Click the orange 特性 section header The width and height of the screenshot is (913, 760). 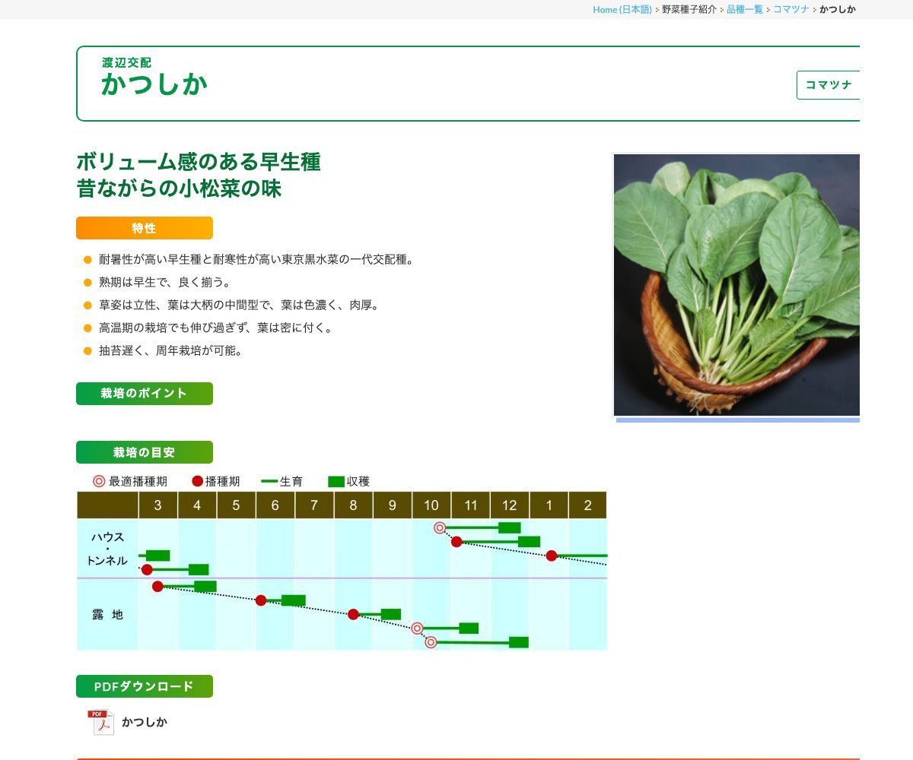(144, 227)
